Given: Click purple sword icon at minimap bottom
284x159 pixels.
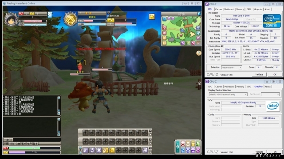Looking at the screenshot, I should (182, 43).
